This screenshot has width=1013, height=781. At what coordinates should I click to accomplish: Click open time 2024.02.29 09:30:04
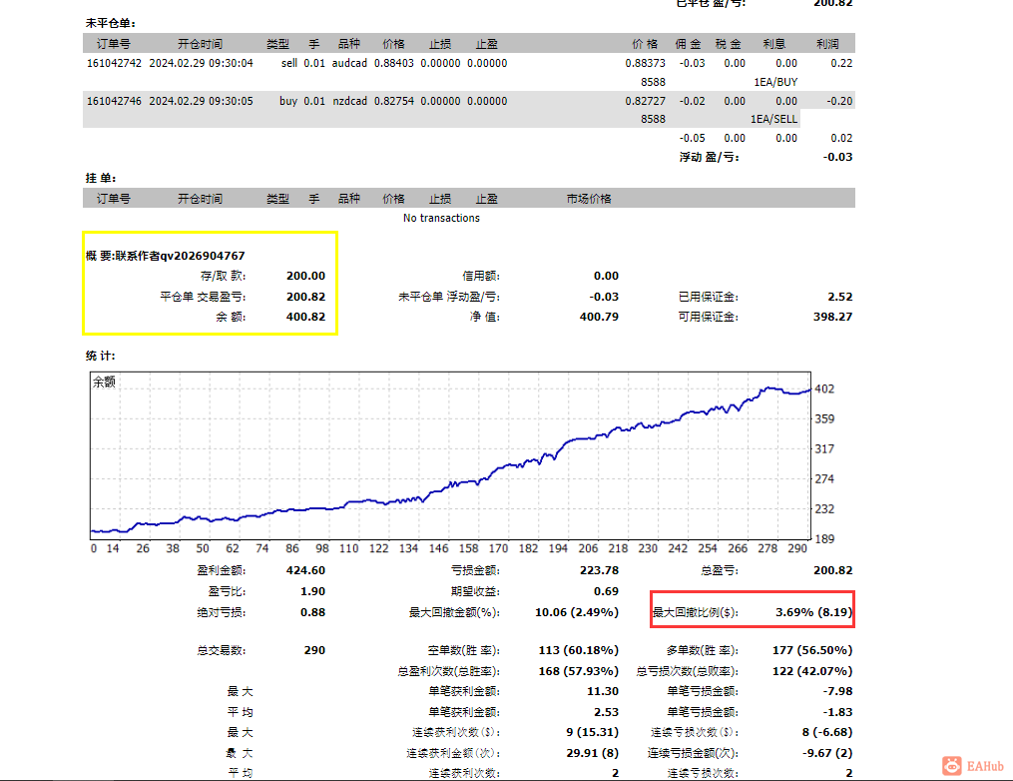(x=201, y=63)
